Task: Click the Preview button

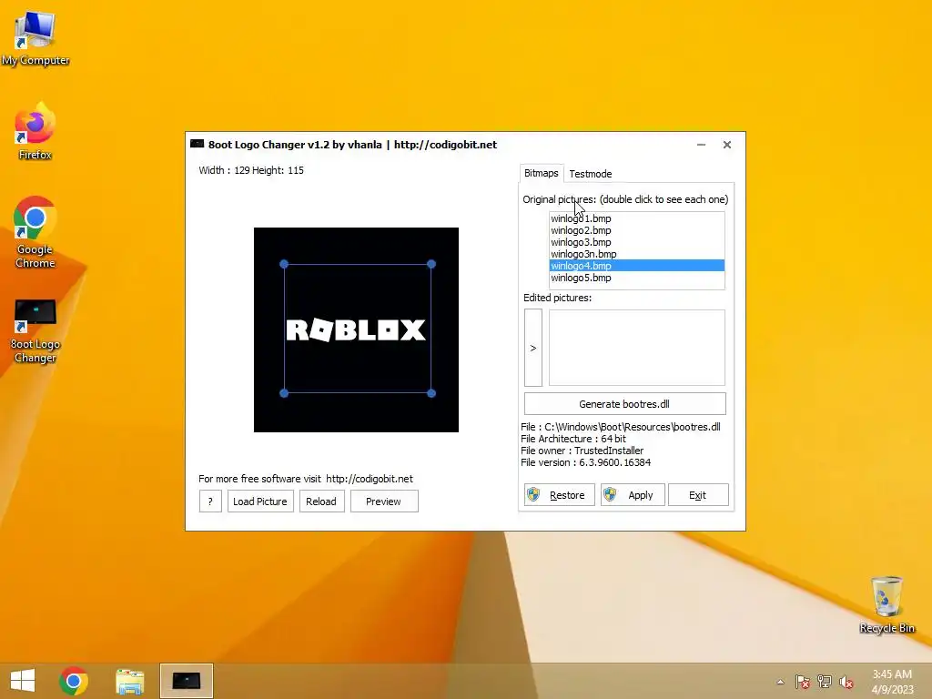Action: pos(384,501)
